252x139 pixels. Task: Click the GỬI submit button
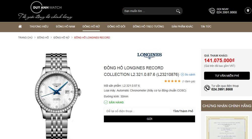pos(149,119)
